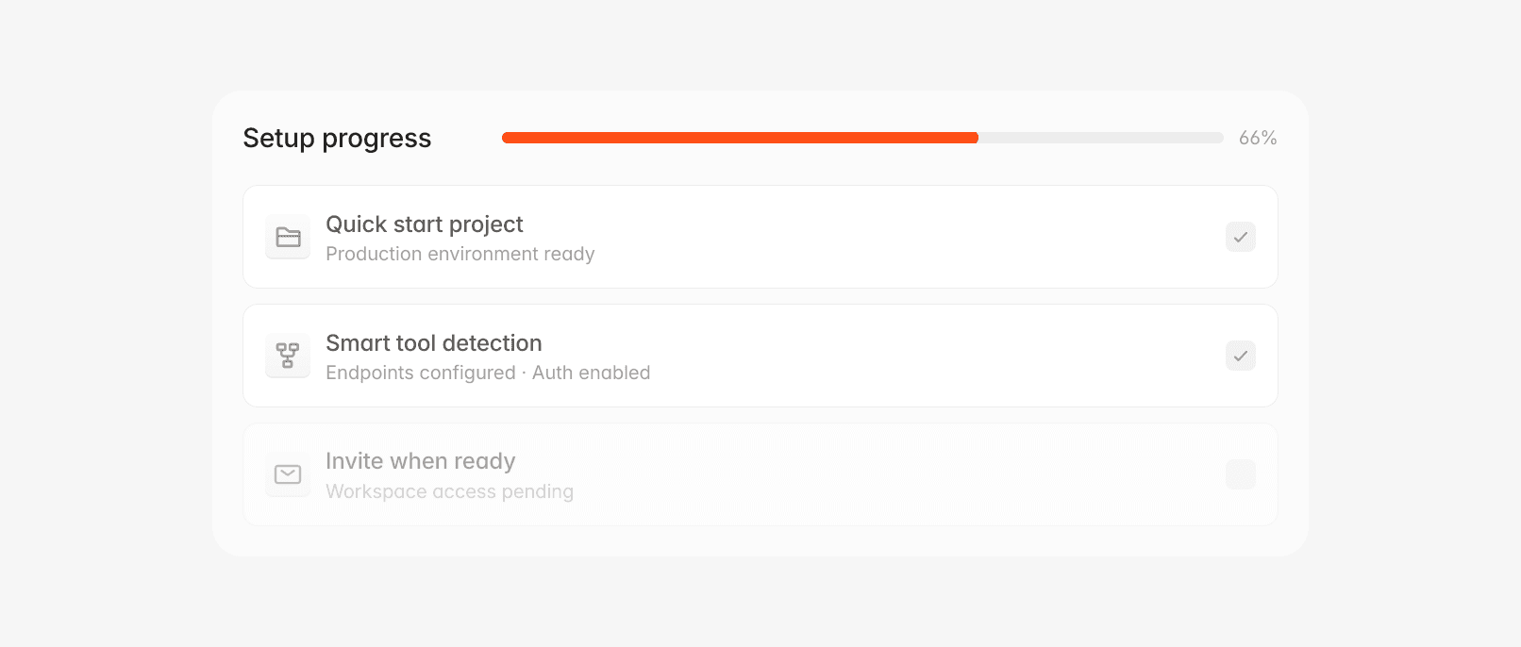Image resolution: width=1521 pixels, height=647 pixels.
Task: Click the Production environment ready link
Action: [460, 254]
